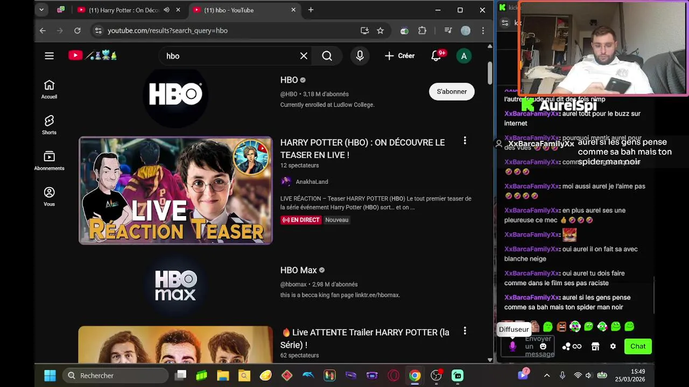Open Shorts in the sidebar
The height and width of the screenshot is (387, 689).
49,125
